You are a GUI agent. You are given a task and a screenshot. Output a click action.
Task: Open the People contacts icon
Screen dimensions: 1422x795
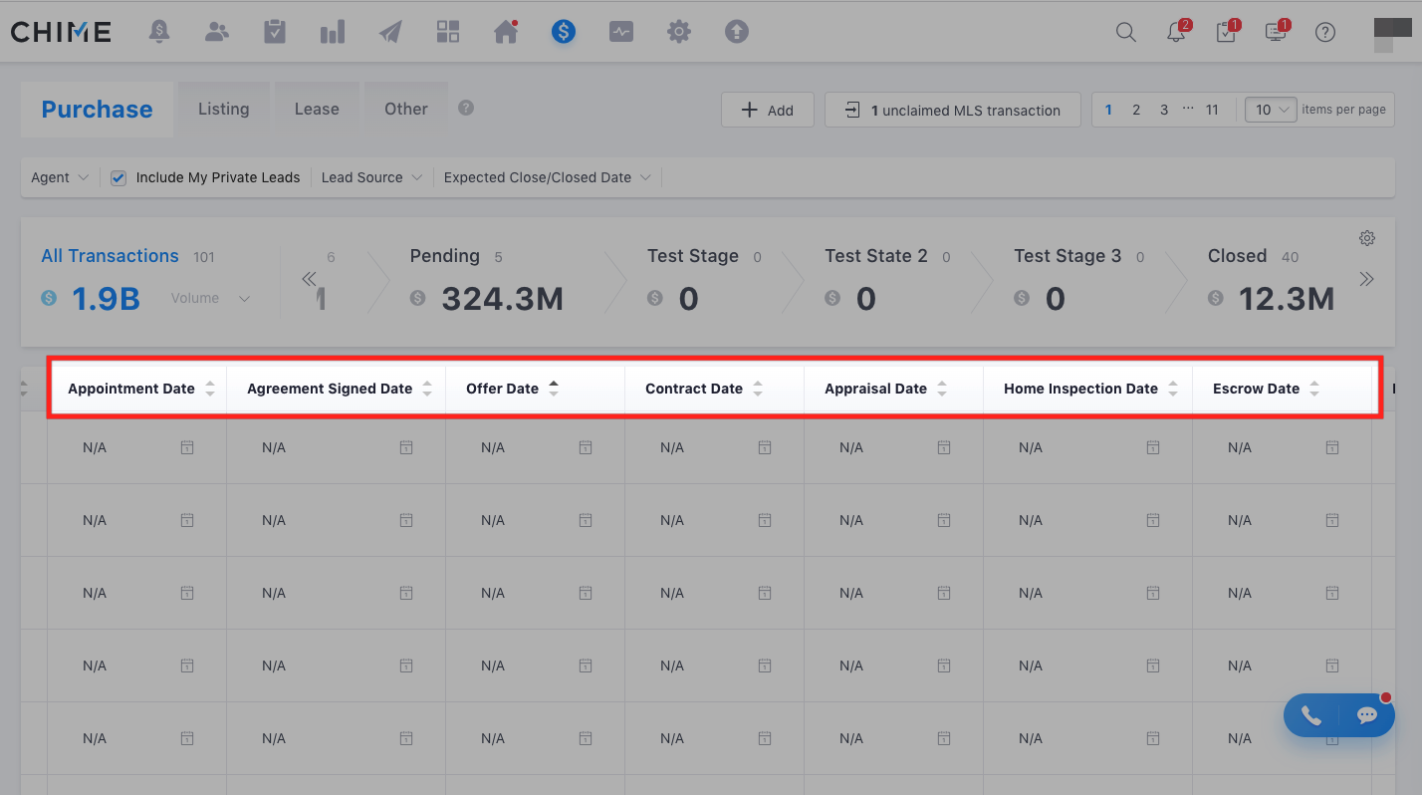217,32
